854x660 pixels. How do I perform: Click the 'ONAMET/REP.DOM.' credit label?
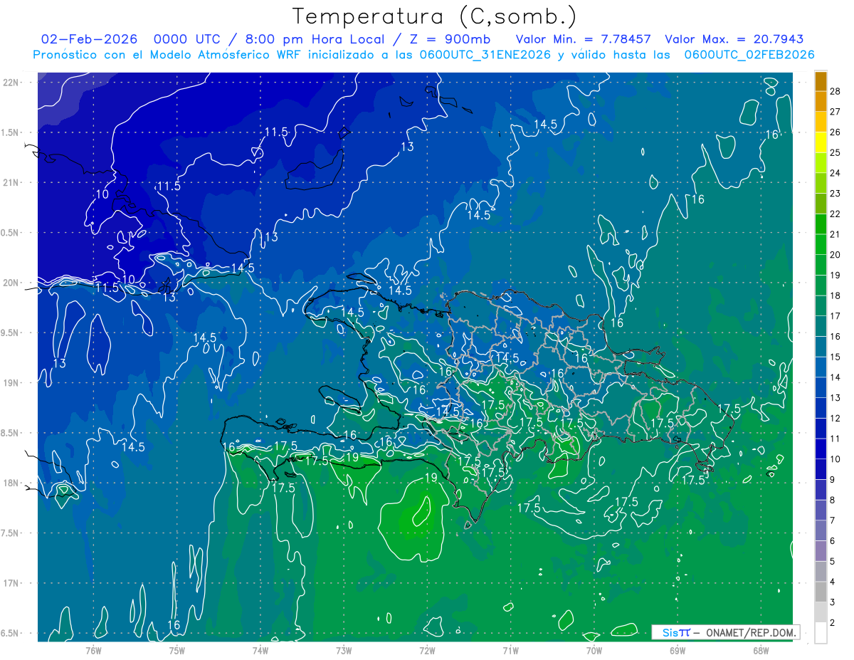[x=752, y=632]
